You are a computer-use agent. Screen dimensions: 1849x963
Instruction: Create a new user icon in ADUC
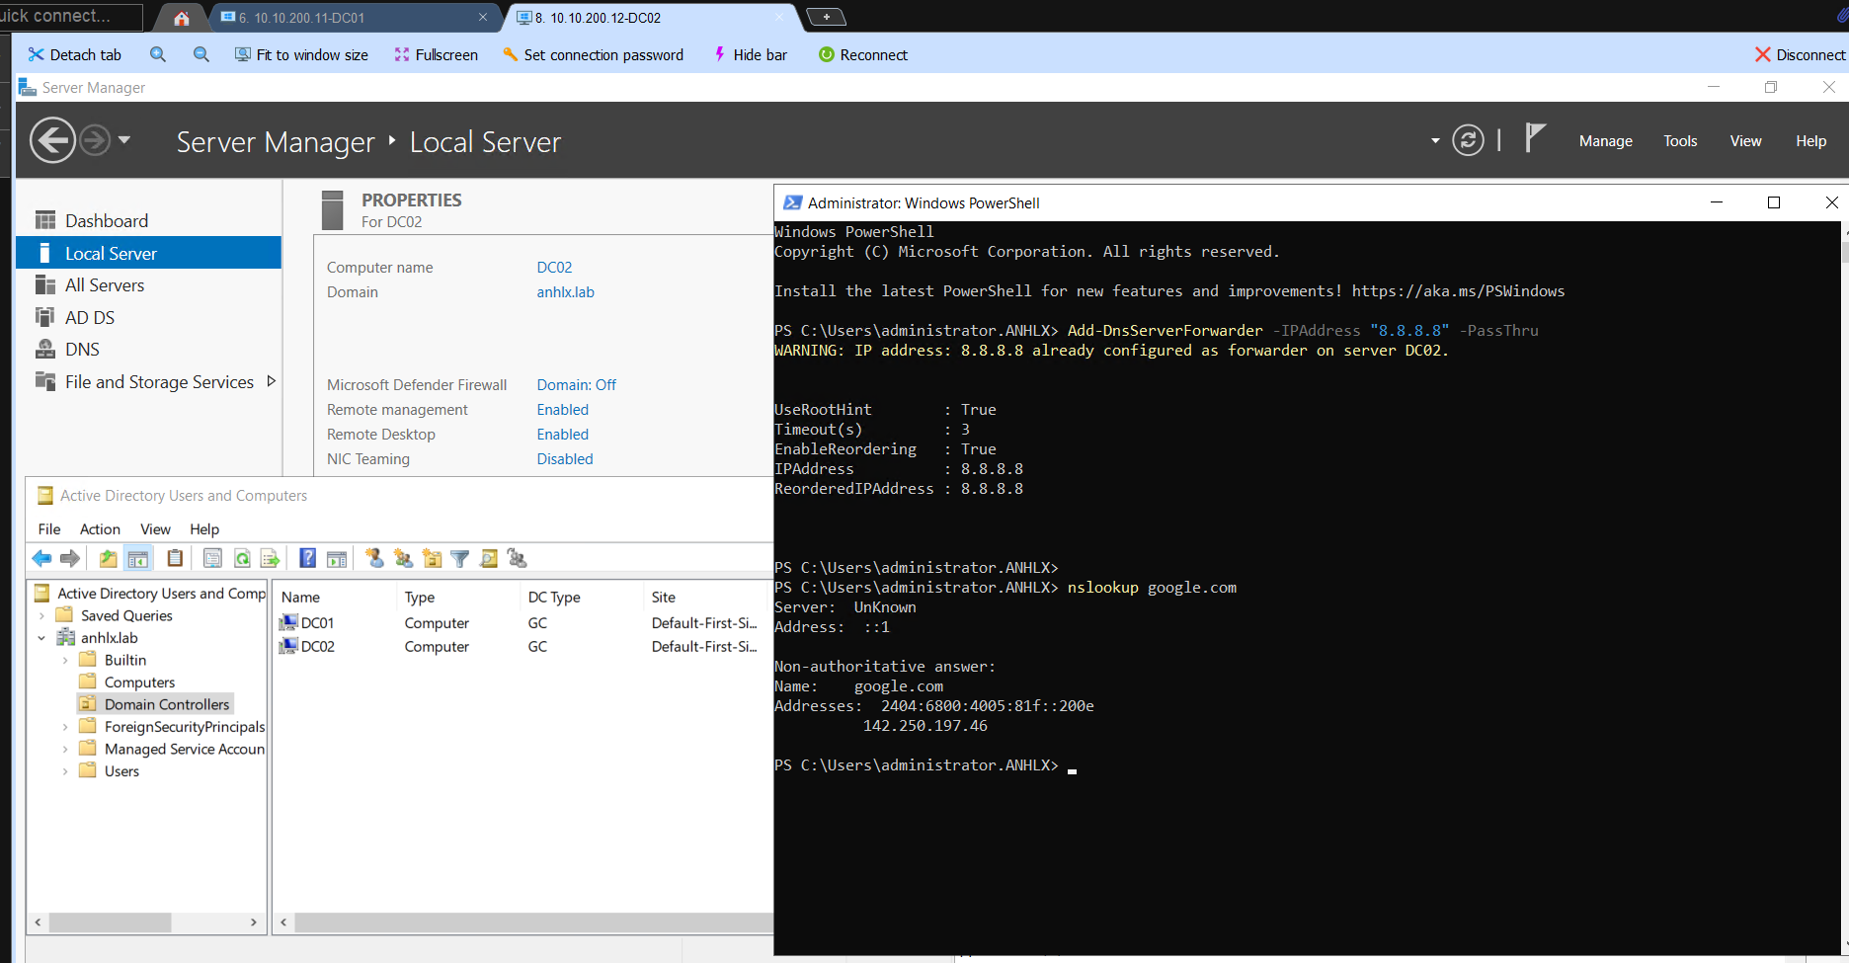(374, 558)
